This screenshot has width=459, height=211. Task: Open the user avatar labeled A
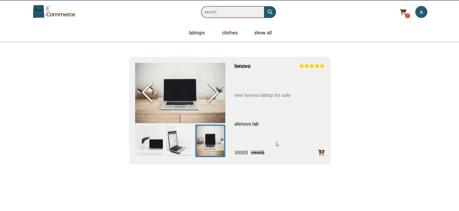(x=421, y=12)
